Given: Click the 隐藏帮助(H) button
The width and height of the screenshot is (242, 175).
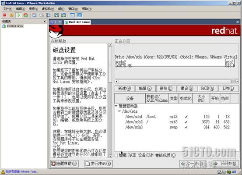Looking at the screenshot, I should [64, 164].
